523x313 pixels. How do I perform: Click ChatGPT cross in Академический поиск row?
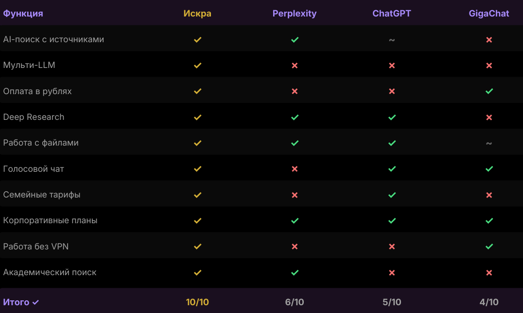[392, 272]
